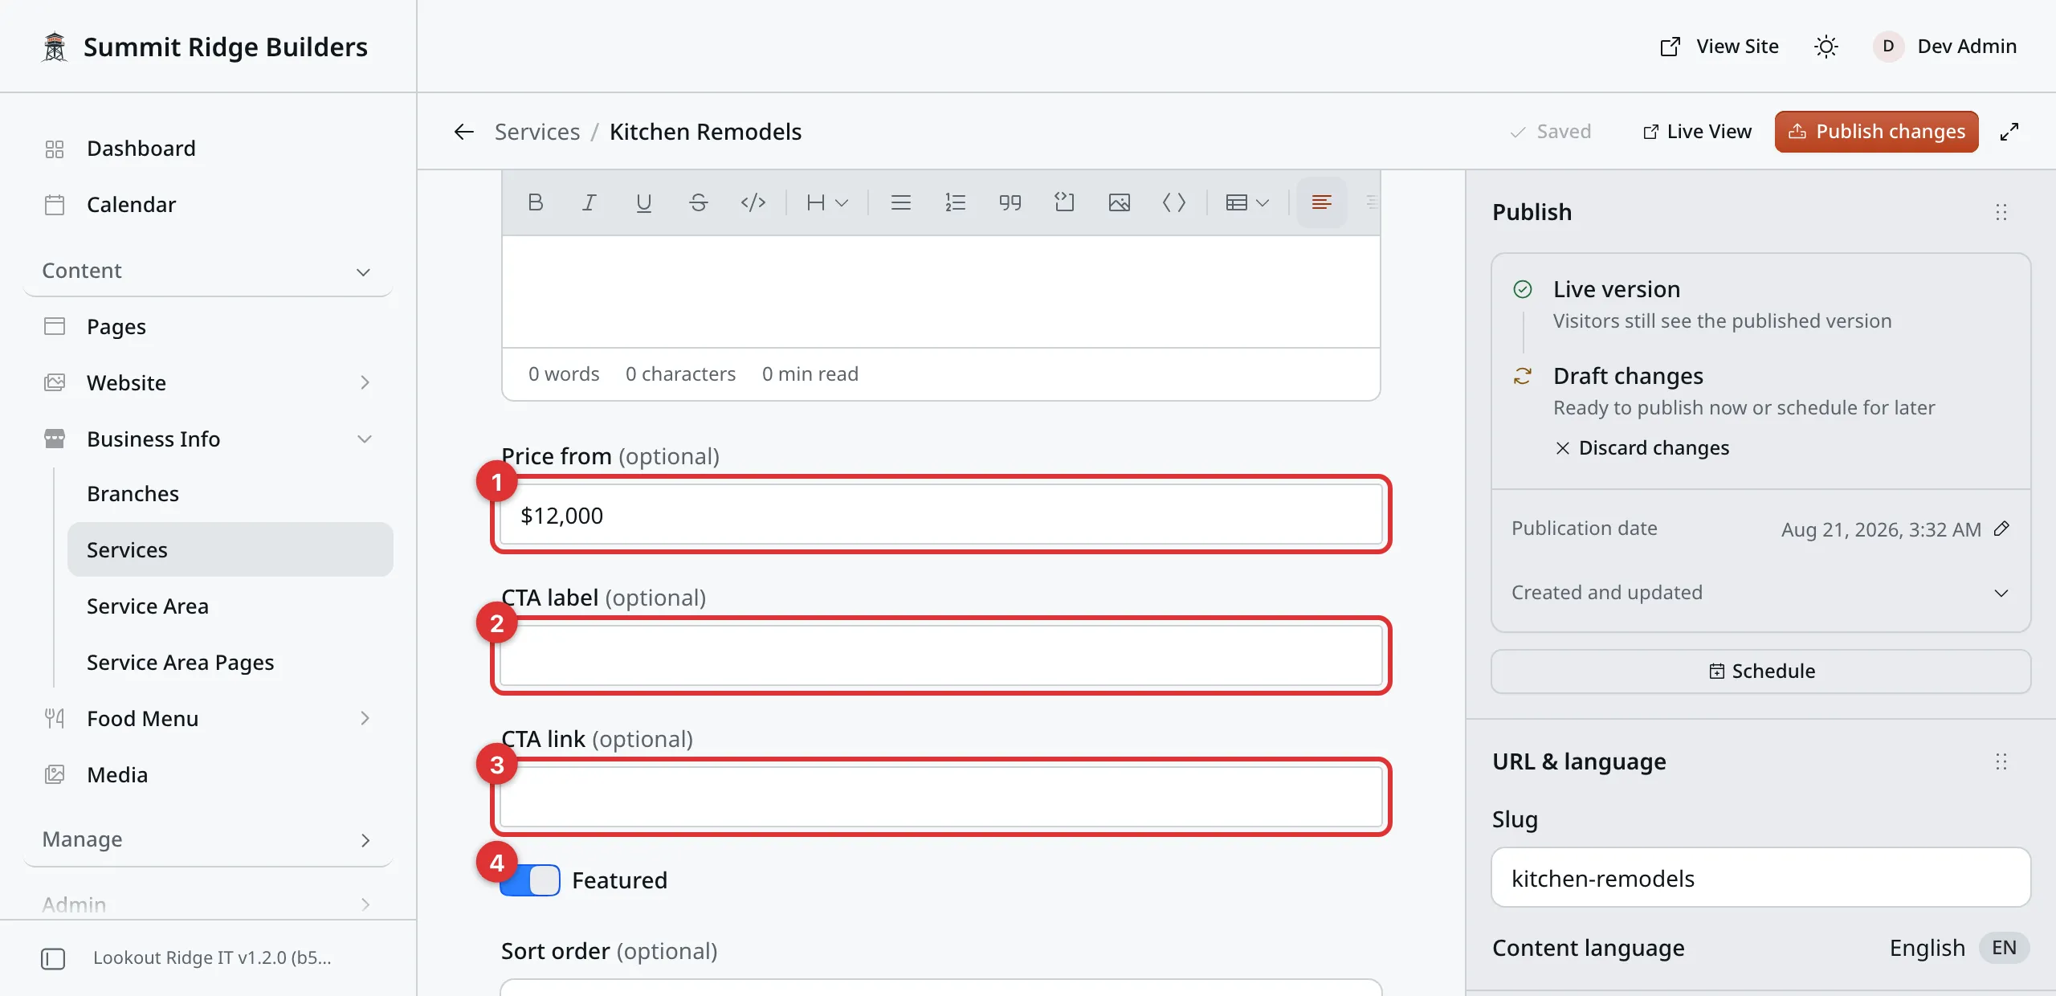2056x996 pixels.
Task: Collapse the sidebar panel toggle
Action: (x=53, y=958)
